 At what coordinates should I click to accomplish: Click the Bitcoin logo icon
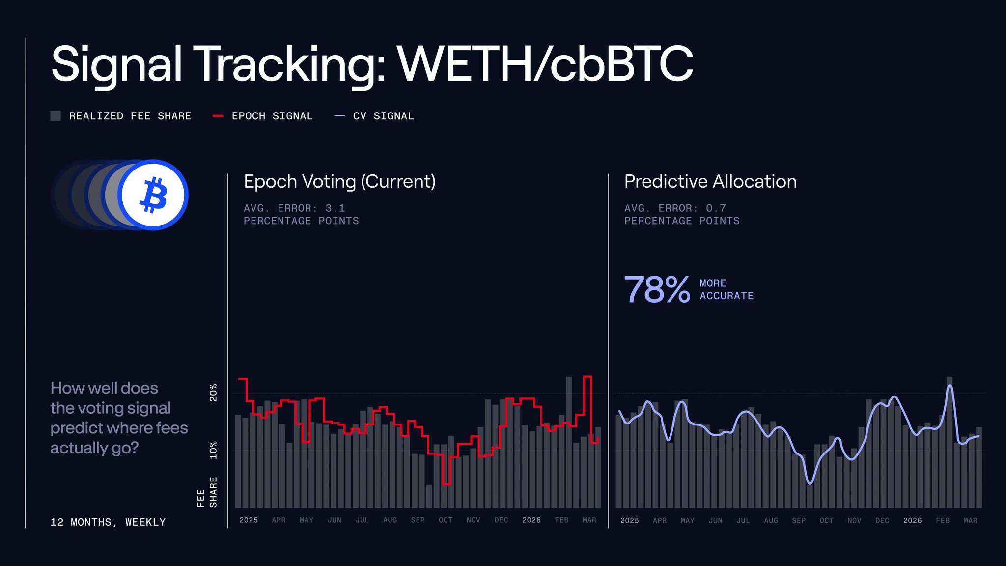click(153, 195)
